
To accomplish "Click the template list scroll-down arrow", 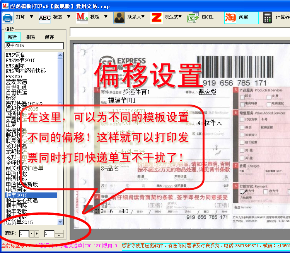I will click(x=60, y=221).
